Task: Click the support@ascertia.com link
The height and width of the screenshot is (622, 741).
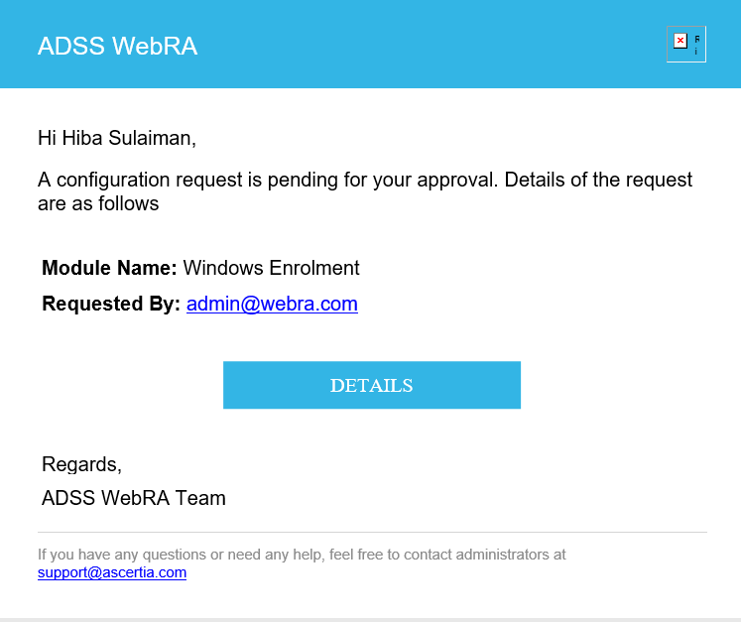Action: tap(112, 572)
